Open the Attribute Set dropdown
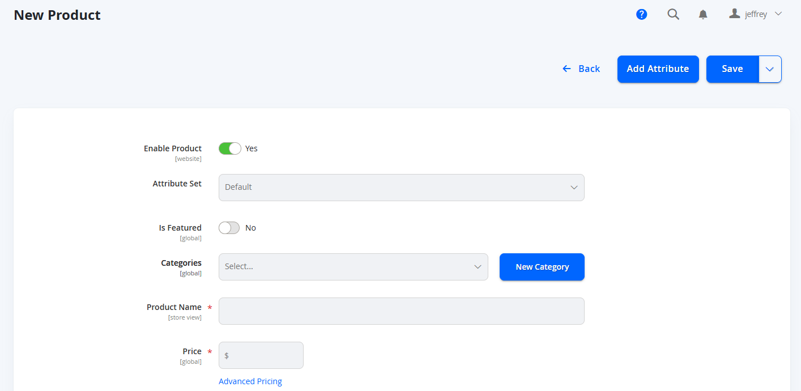Image resolution: width=801 pixels, height=391 pixels. (401, 188)
